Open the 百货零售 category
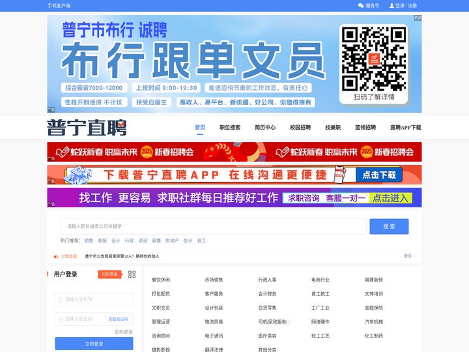This screenshot has width=469, height=352. 268,308
